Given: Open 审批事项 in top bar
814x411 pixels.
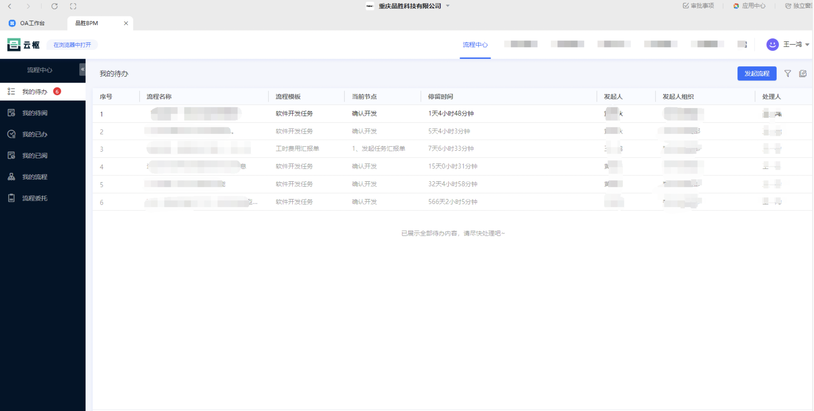Looking at the screenshot, I should point(698,6).
